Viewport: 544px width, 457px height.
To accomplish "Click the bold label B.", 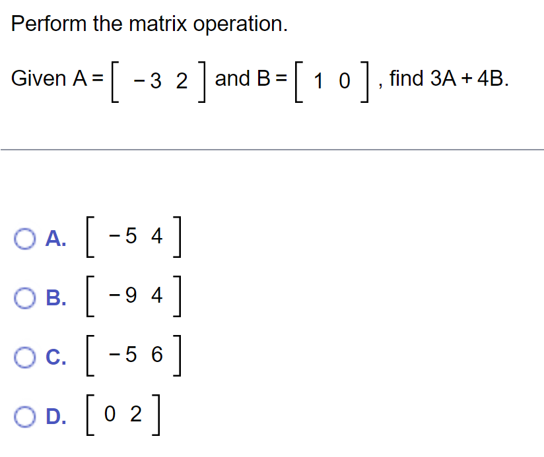I will pos(56,299).
